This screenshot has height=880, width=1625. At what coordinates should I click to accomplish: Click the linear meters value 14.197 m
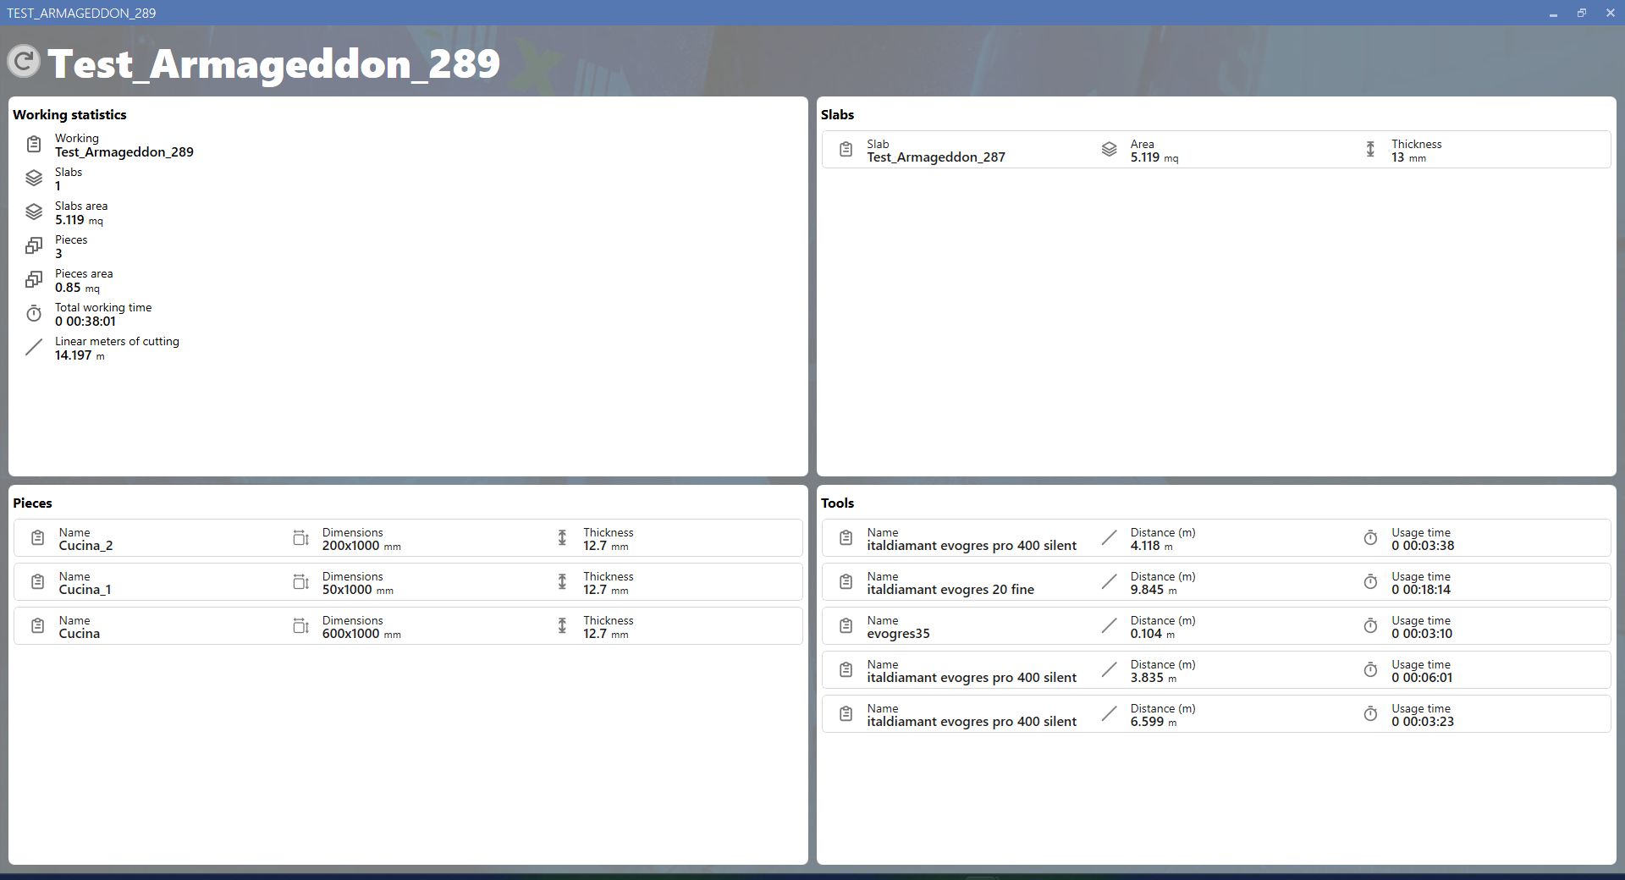[x=80, y=355]
